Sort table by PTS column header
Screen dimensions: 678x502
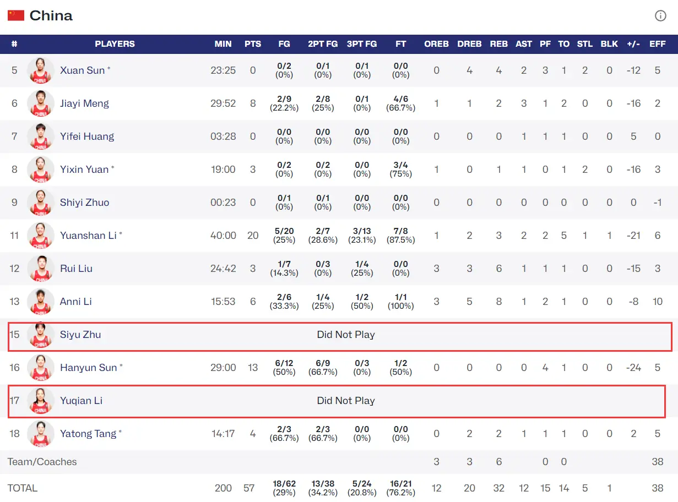(x=253, y=44)
